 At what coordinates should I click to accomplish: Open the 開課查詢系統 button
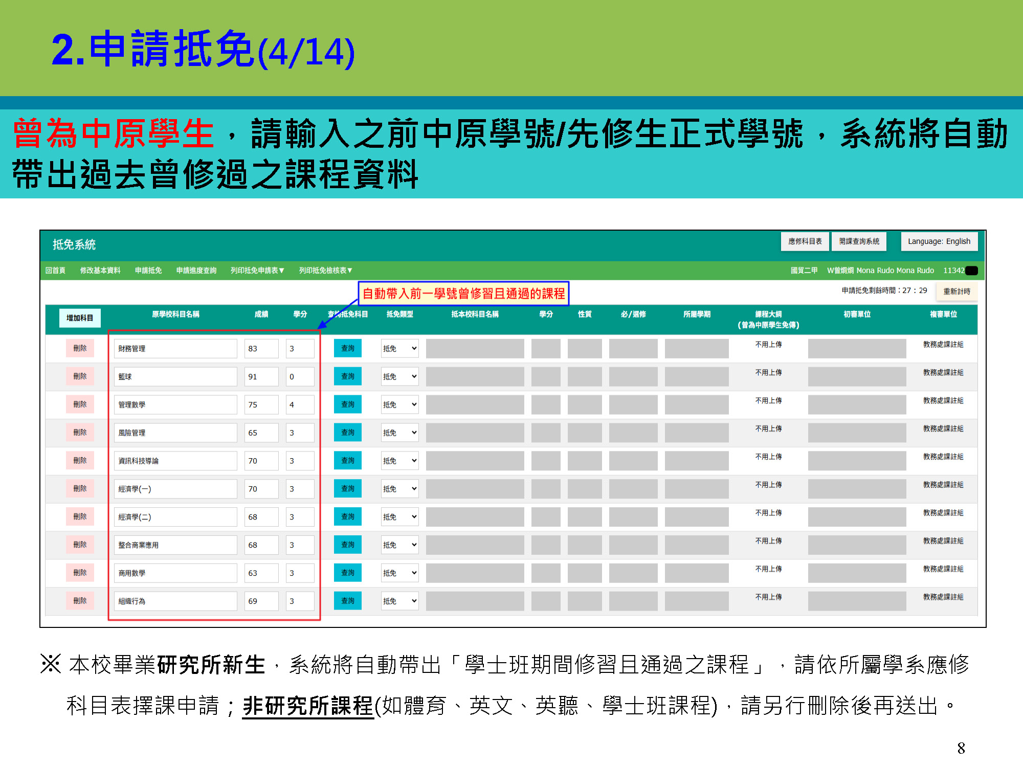(x=859, y=241)
